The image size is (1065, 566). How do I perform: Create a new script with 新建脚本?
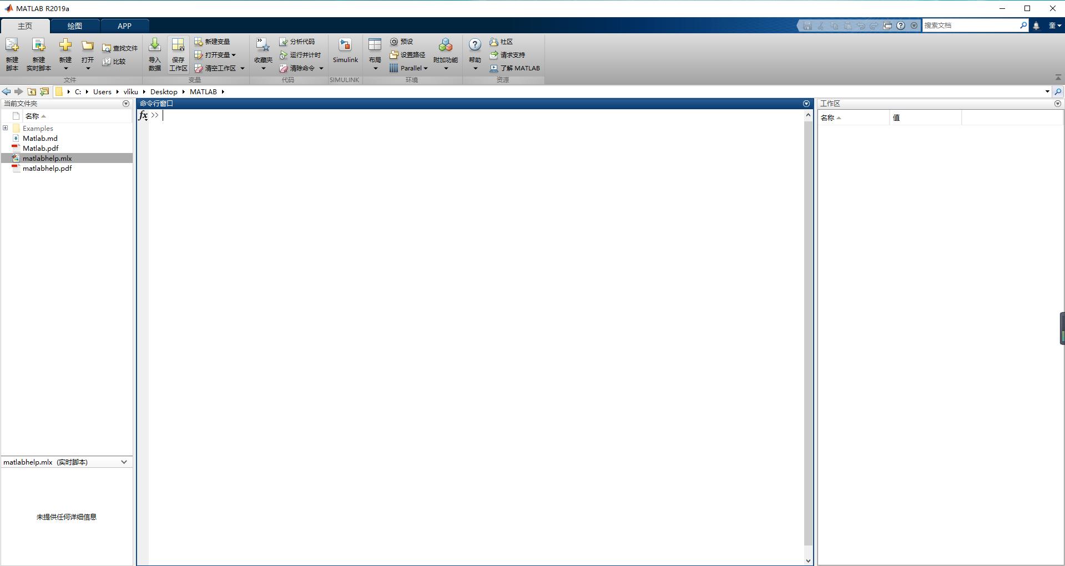point(12,54)
